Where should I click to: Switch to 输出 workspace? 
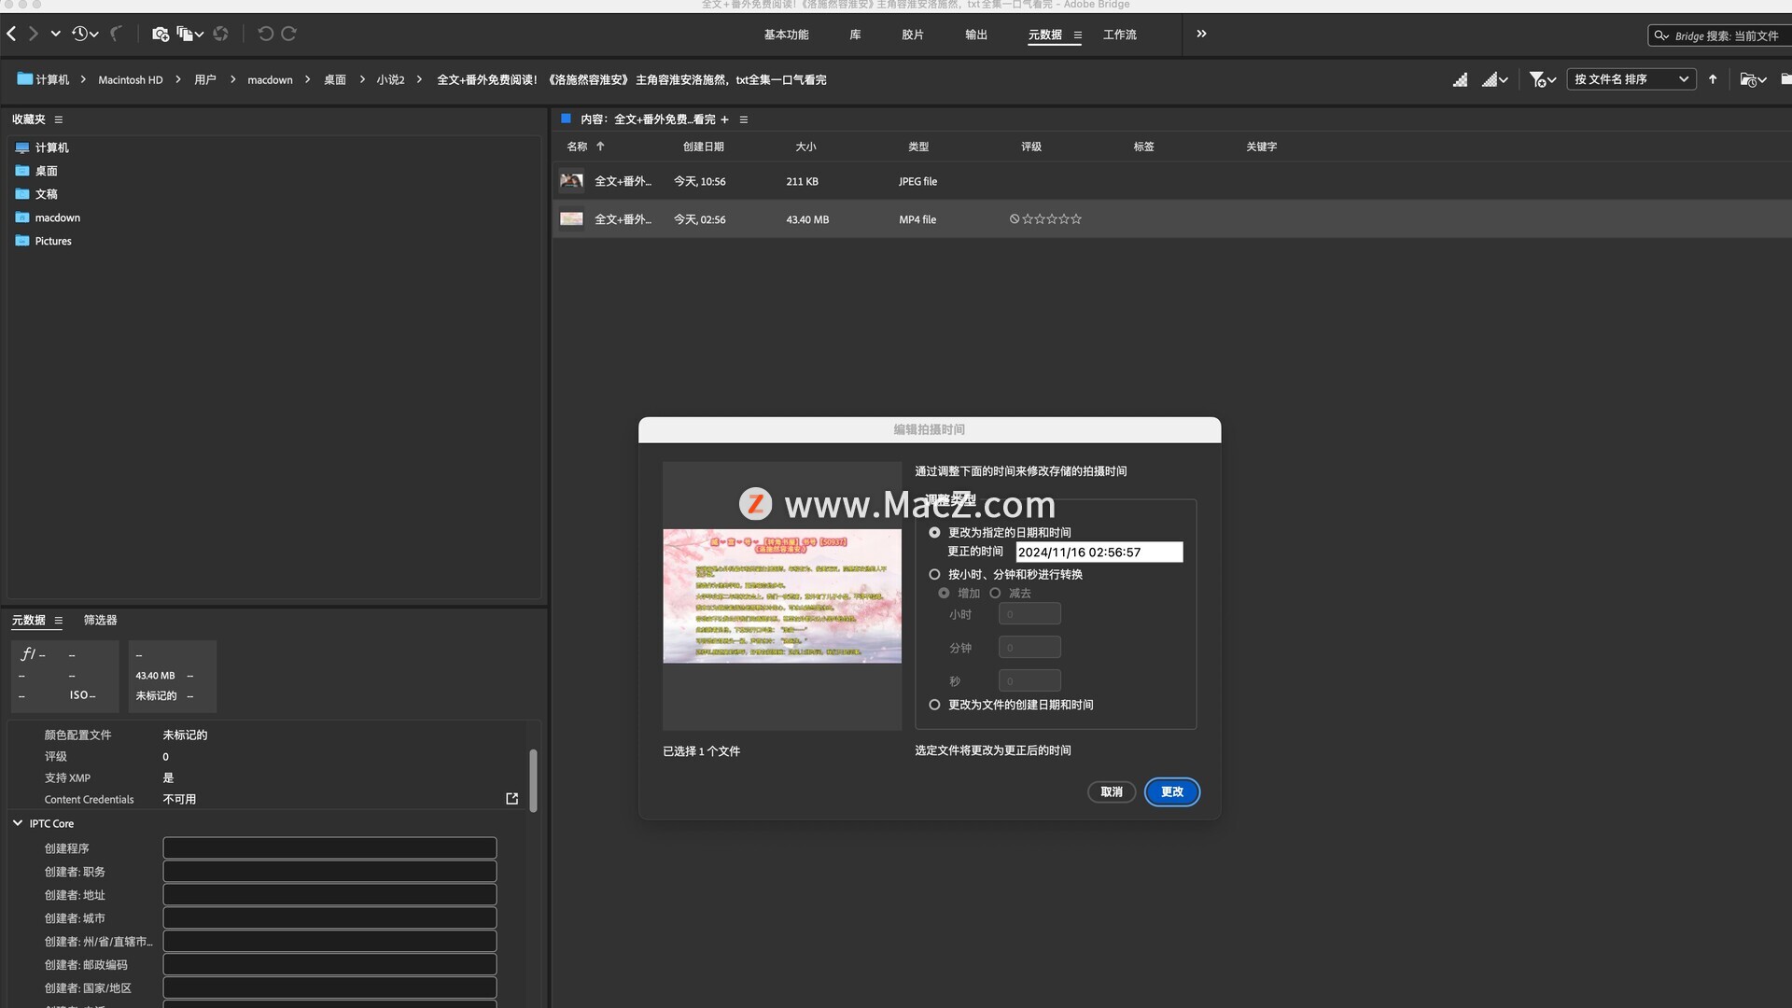coord(976,35)
